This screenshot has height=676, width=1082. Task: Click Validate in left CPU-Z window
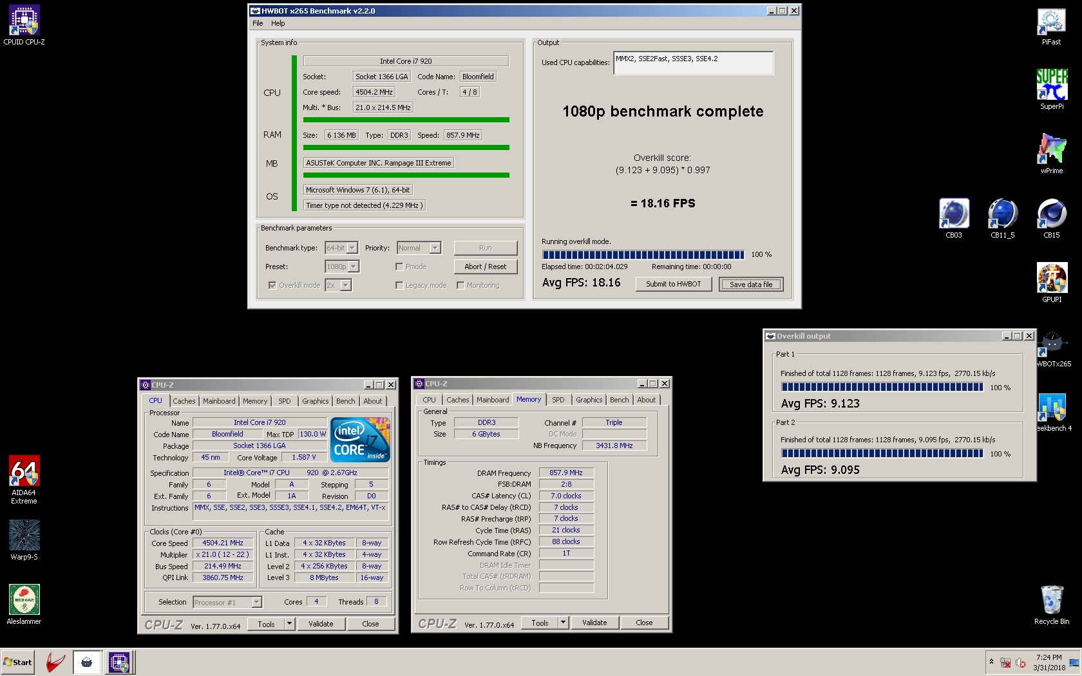click(x=321, y=624)
